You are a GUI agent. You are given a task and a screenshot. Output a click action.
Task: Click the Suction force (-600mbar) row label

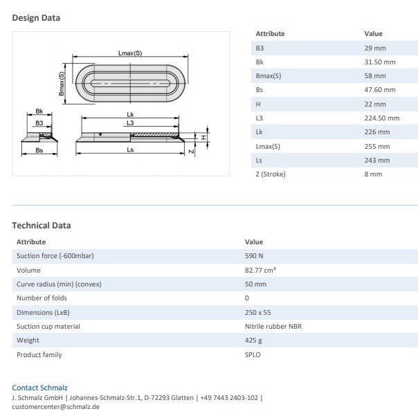[x=55, y=256]
